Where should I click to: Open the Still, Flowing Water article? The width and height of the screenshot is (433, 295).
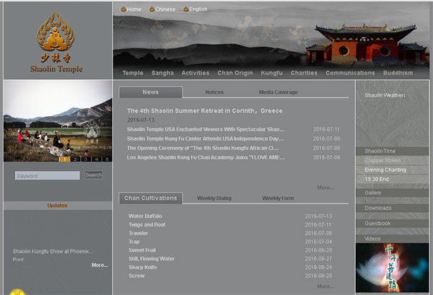[x=152, y=259]
